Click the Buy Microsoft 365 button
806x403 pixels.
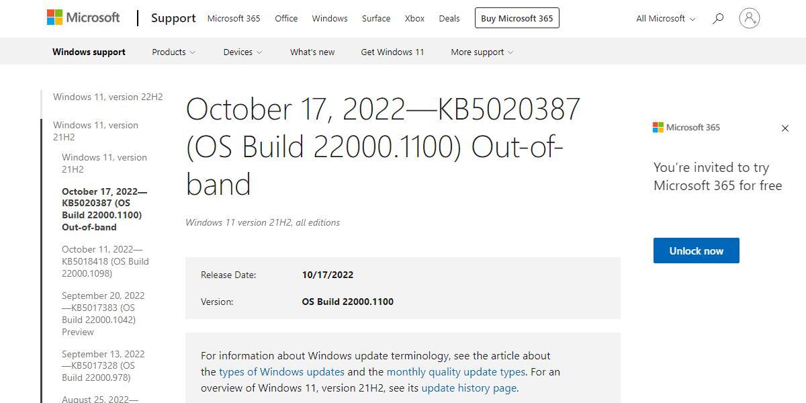point(517,18)
